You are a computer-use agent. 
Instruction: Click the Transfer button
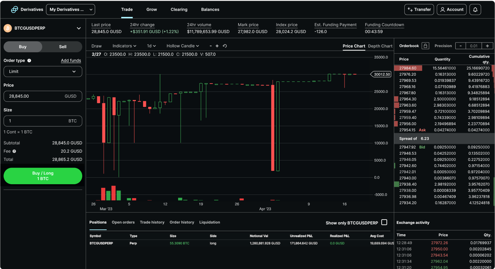point(419,9)
